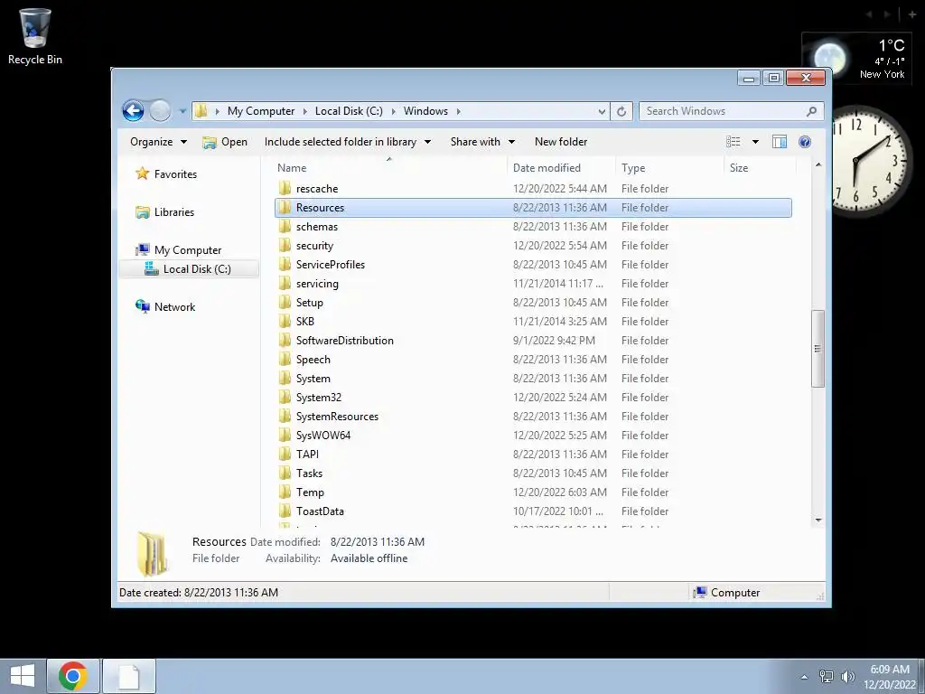
Task: Select the TAPI folder name
Action: (307, 455)
